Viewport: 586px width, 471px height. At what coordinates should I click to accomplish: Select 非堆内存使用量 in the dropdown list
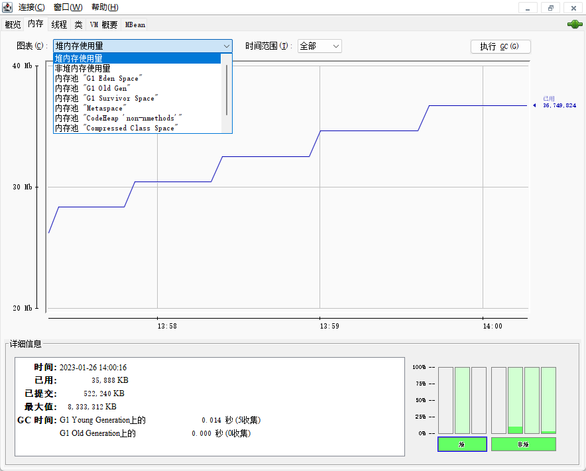click(x=137, y=68)
